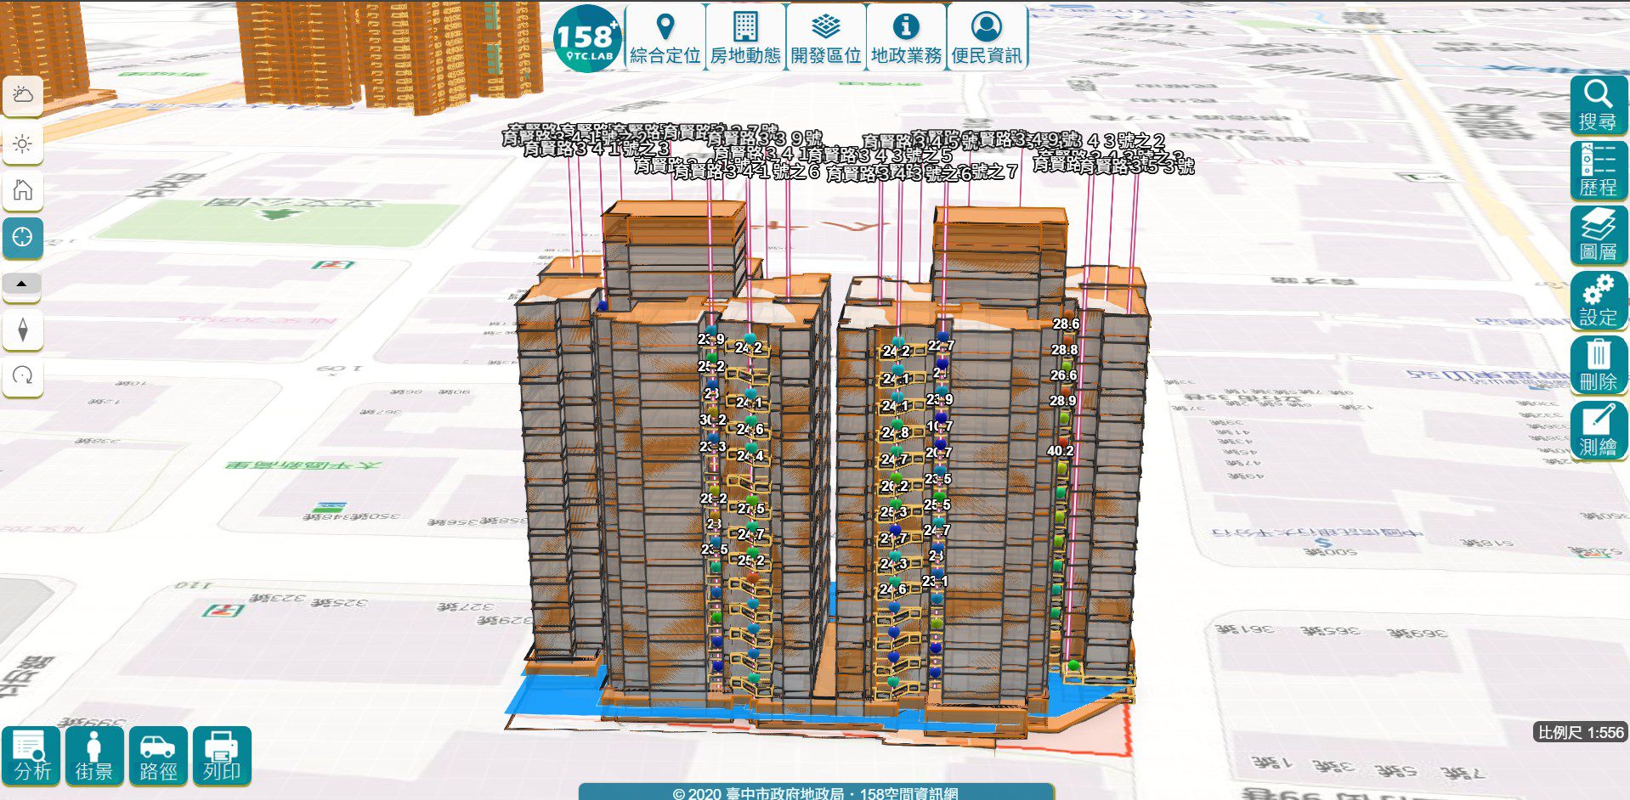Toggle the crosshair locate mode
The height and width of the screenshot is (800, 1630).
coord(23,239)
